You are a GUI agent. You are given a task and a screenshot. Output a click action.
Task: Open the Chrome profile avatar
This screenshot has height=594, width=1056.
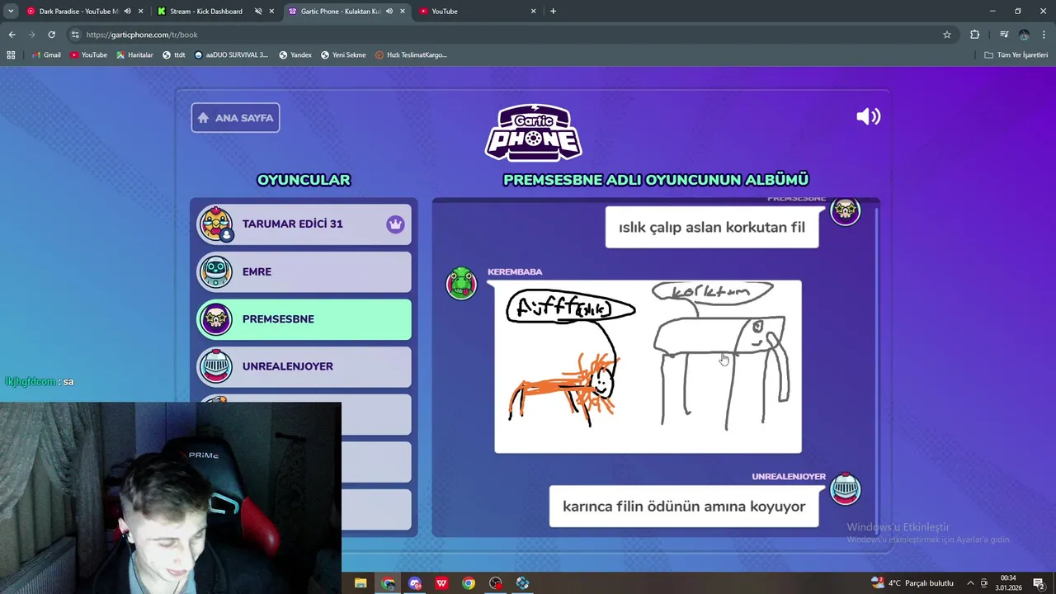[x=1024, y=35]
